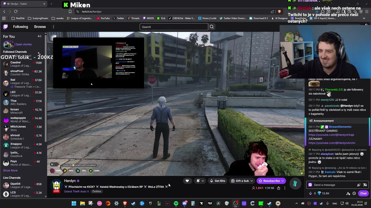
Task: Open stream options three-dot menu
Action: (x=285, y=188)
